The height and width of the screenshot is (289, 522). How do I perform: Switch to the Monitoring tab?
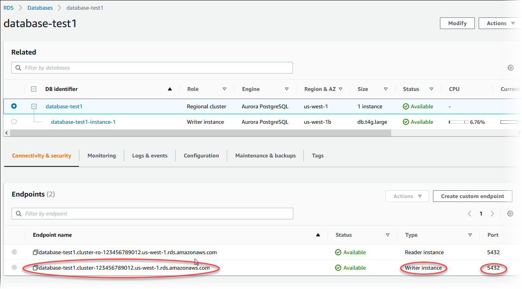coord(101,155)
